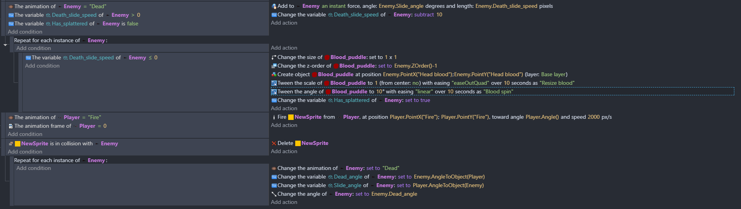Add condition under first Repeat for each Enemy
This screenshot has height=209, width=741.
point(34,48)
